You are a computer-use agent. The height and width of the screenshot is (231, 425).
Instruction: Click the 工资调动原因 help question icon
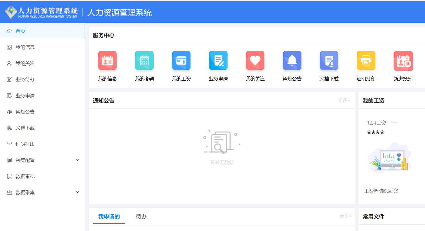396,191
